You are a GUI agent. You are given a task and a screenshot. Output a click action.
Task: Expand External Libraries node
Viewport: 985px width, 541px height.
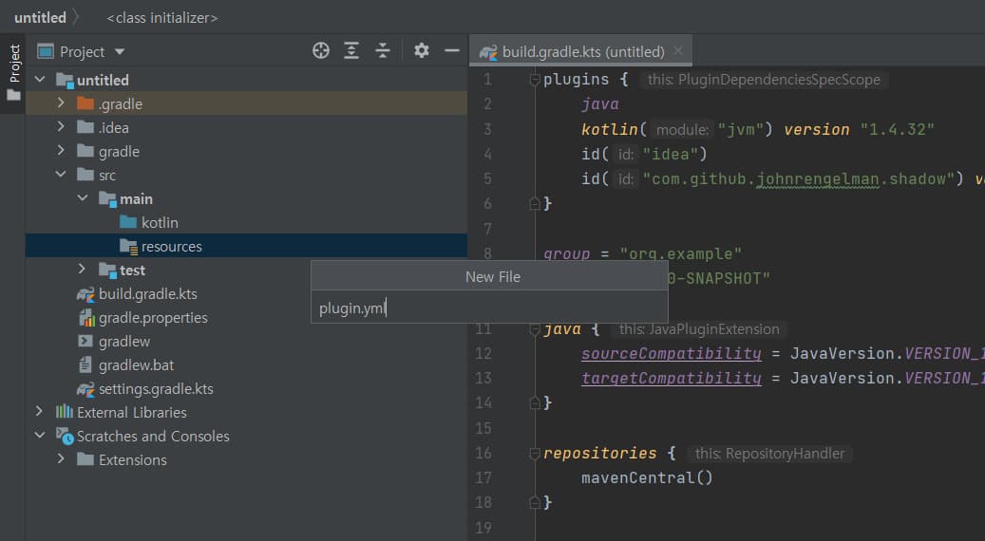coord(39,412)
